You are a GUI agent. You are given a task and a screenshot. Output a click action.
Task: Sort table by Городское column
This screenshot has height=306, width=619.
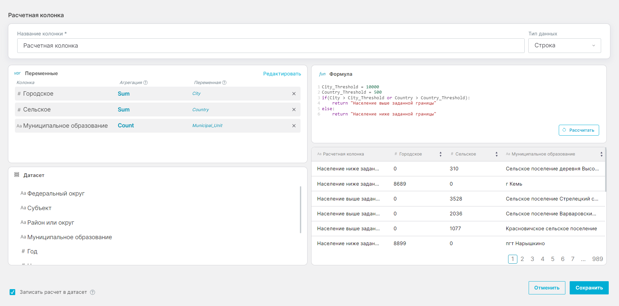440,154
